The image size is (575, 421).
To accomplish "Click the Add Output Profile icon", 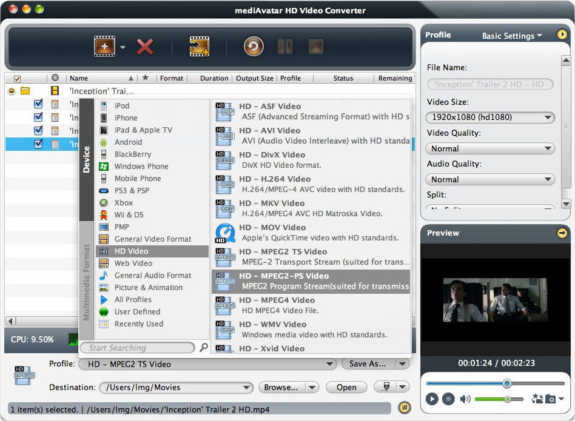I will point(200,47).
